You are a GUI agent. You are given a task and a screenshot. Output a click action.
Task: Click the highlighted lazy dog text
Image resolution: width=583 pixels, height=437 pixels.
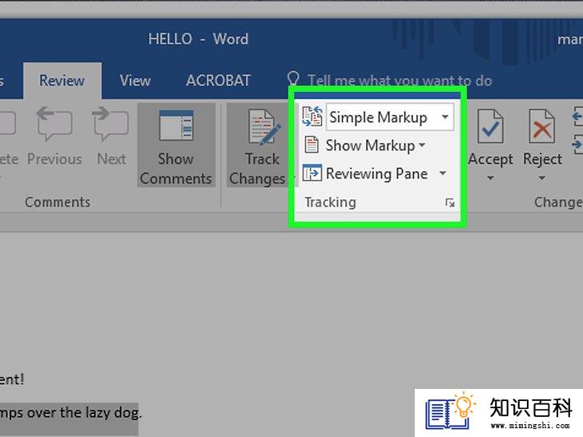click(69, 412)
